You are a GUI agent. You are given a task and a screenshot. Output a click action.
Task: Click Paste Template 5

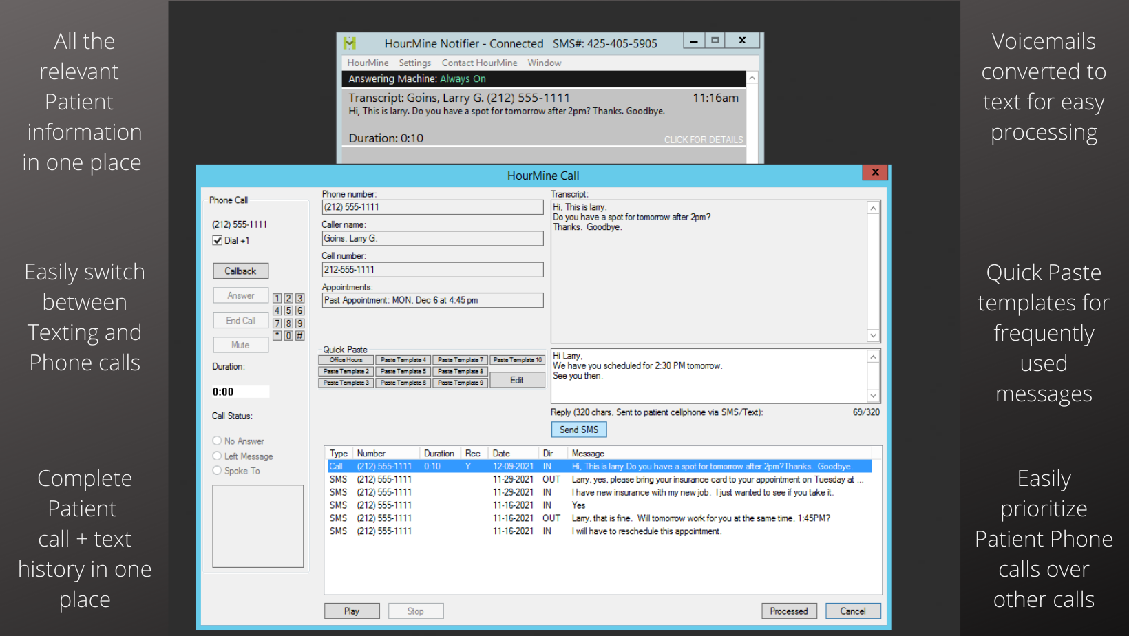tap(403, 371)
